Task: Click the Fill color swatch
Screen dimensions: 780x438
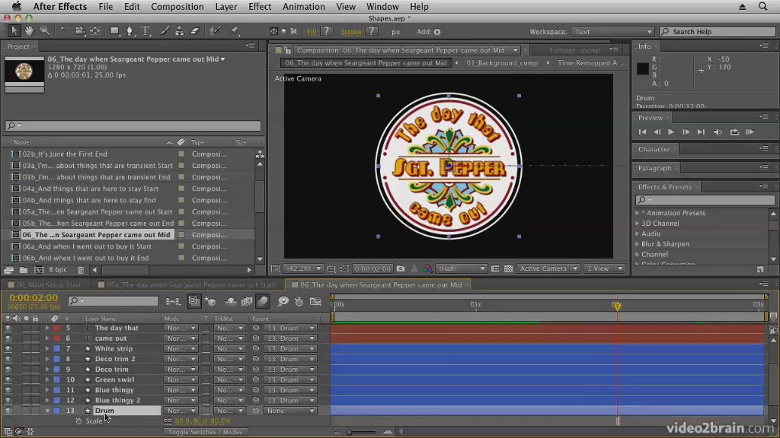Action: 326,31
